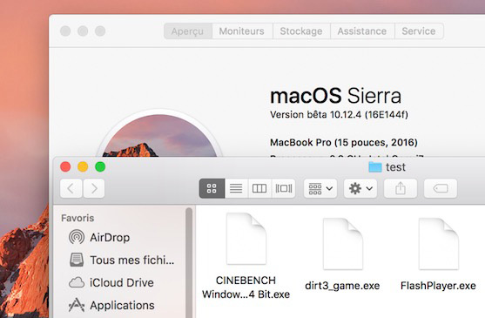Open the Service tab
This screenshot has height=318, width=485.
click(419, 31)
